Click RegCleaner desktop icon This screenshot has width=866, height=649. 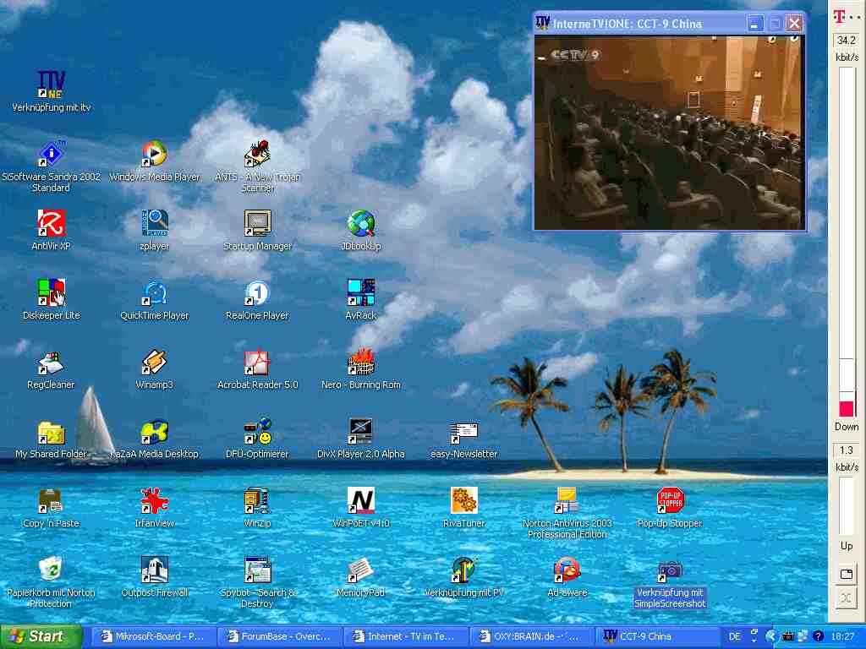[x=51, y=362]
